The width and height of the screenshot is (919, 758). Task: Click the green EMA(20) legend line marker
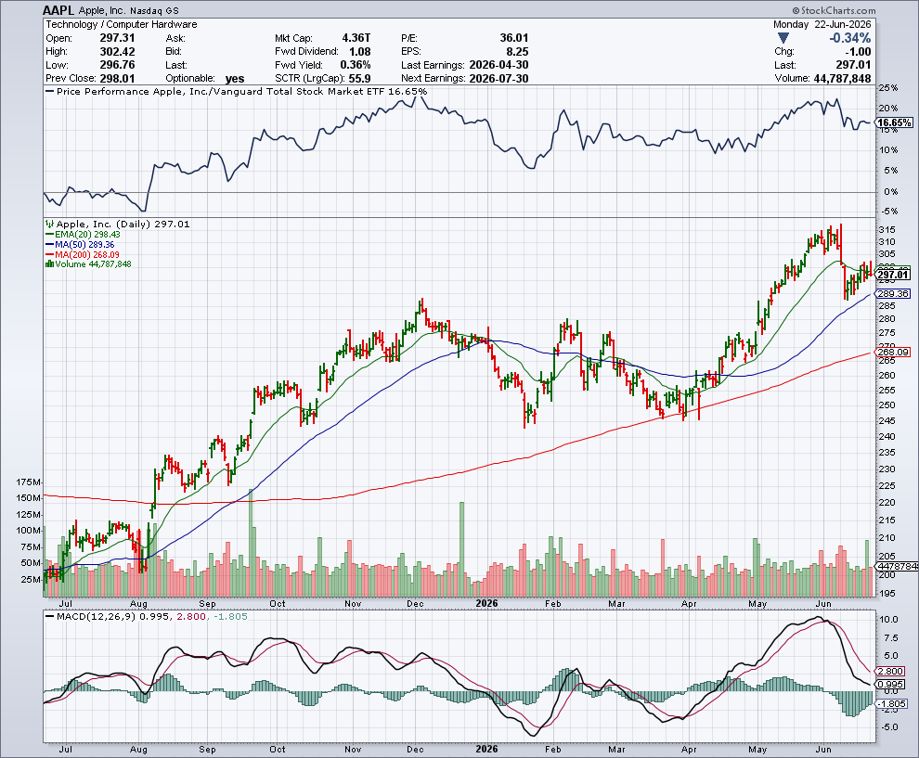(x=50, y=235)
